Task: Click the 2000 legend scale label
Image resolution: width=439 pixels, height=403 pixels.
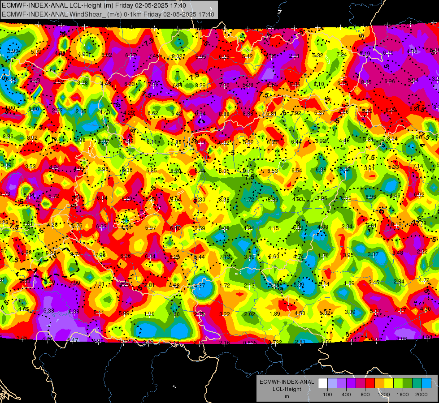Action: click(x=422, y=394)
